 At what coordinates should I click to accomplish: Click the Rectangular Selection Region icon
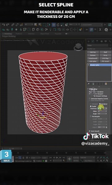tap(44, 25)
